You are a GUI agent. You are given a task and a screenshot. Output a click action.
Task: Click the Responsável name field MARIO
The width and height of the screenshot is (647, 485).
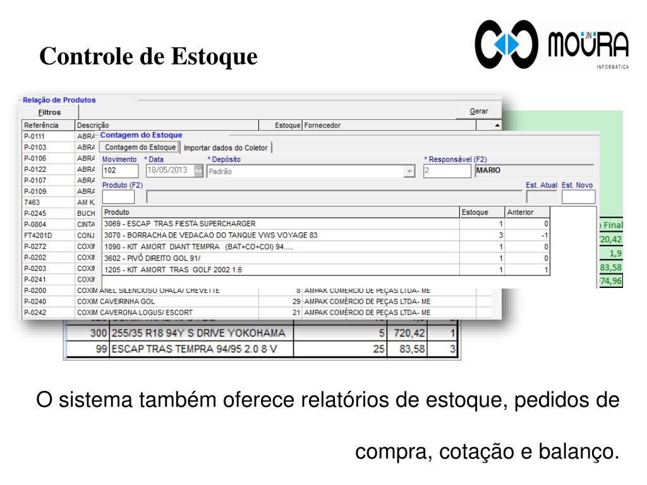(x=535, y=171)
